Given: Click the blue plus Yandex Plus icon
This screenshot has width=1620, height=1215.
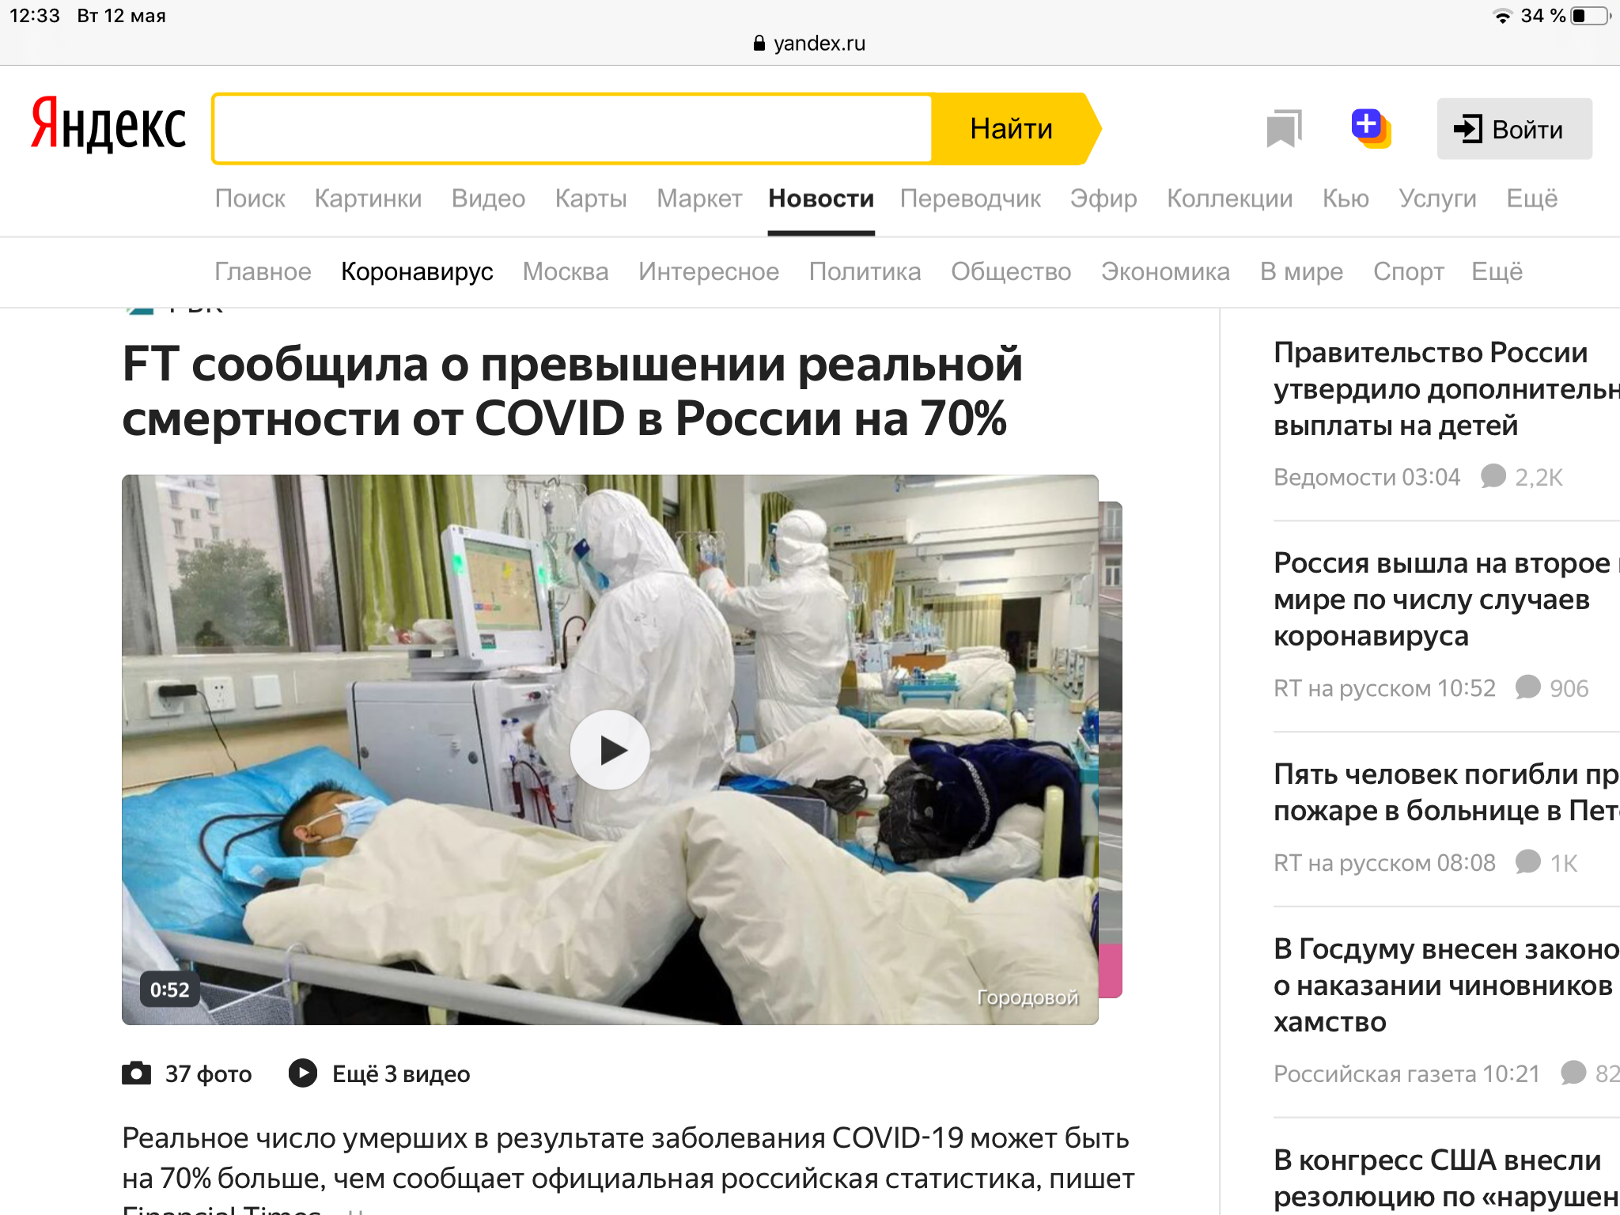Looking at the screenshot, I should pos(1371,128).
